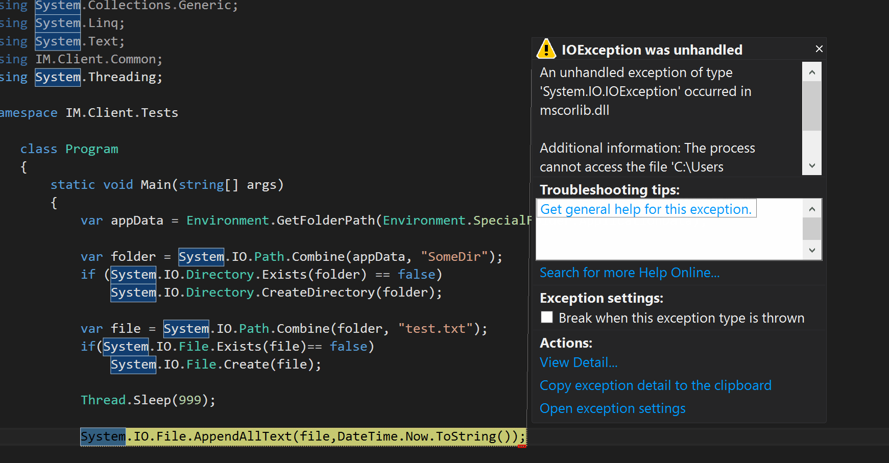Viewport: 889px width, 463px height.
Task: Open exception settings link
Action: (x=613, y=408)
